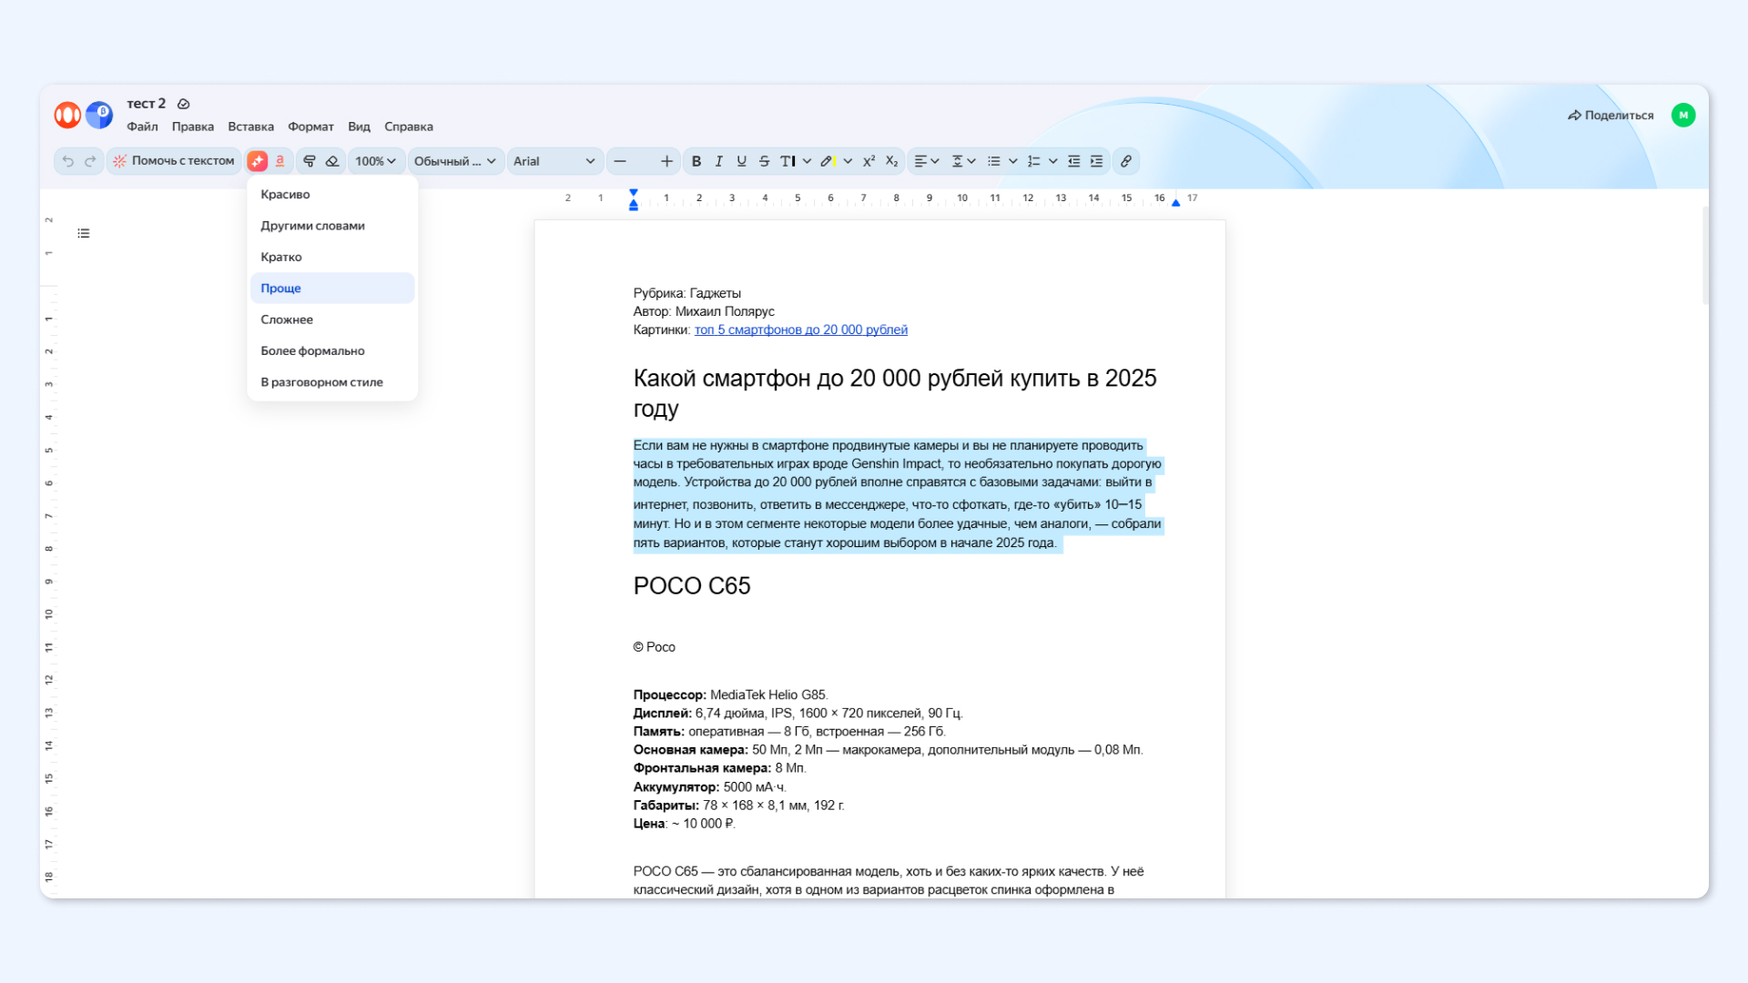Open the Arial font dropdown
Screen dimensions: 1748x983
[x=554, y=161]
